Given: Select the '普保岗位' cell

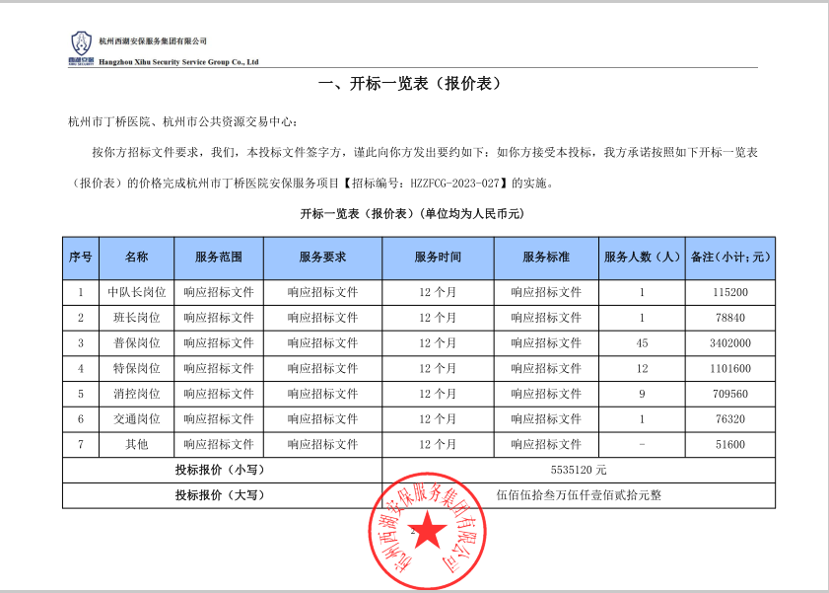Looking at the screenshot, I should tap(136, 342).
